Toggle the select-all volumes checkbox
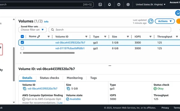The width and height of the screenshot is (180, 111). click(x=22, y=37)
